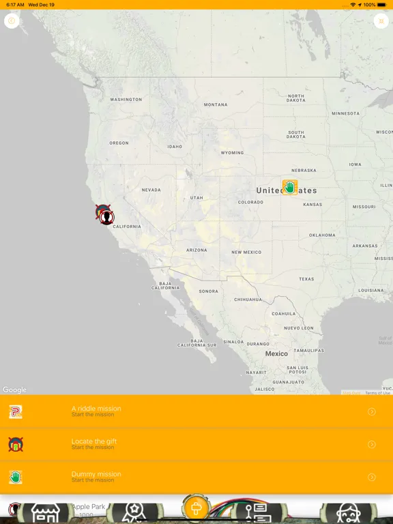Tap the Locate the gift target icon
Viewport: 393px width, 524px height.
click(x=16, y=444)
